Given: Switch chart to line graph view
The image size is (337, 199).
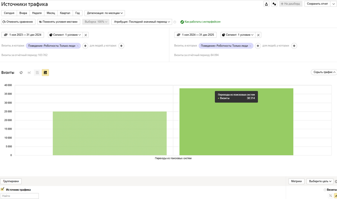Looking at the screenshot, I should (x=29, y=73).
